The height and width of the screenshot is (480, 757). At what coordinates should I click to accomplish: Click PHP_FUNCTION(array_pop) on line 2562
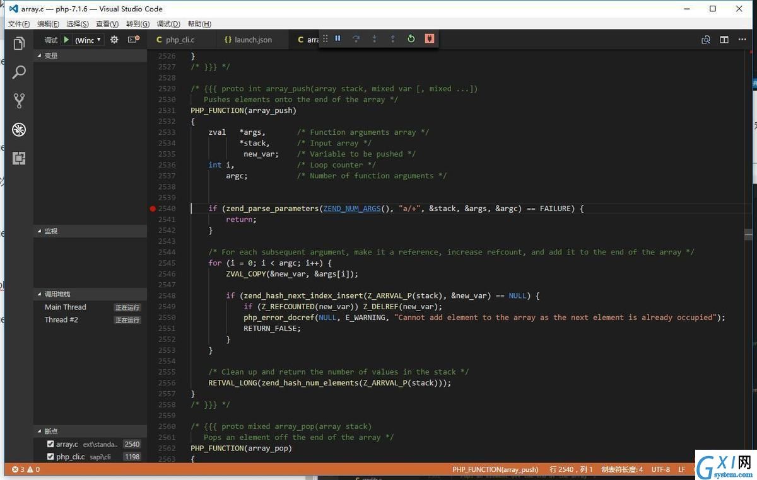tap(241, 449)
